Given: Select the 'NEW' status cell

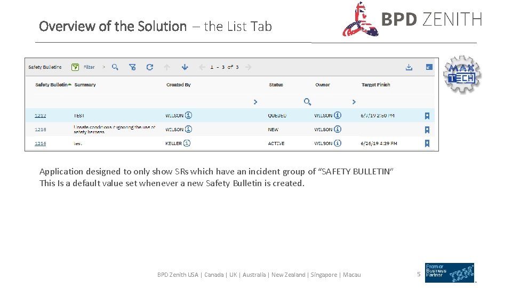Looking at the screenshot, I should point(273,130).
